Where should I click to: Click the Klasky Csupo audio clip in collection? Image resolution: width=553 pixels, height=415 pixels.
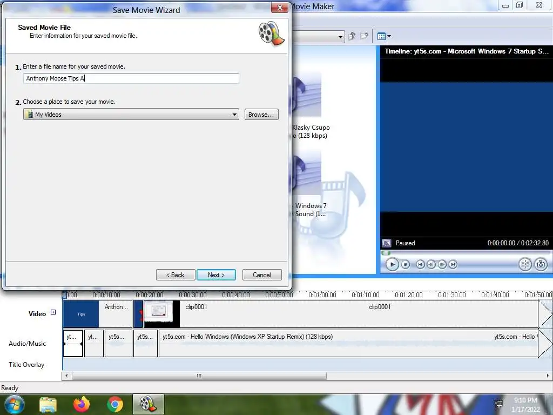pyautogui.click(x=307, y=106)
